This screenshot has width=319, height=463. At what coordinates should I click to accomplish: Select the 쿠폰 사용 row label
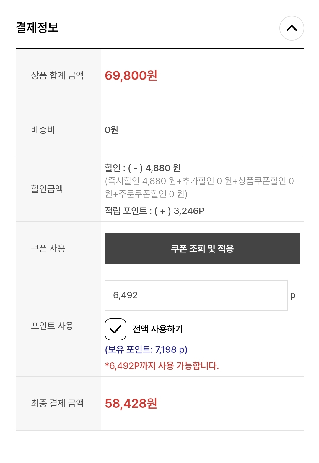[x=48, y=248]
